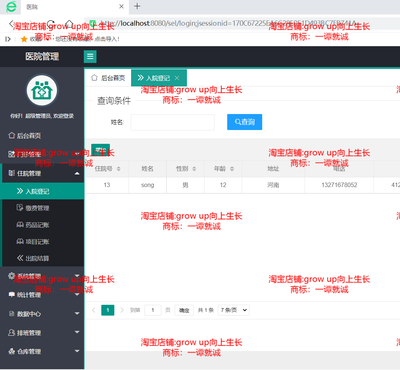Click the hospital logo avatar in sidebar
This screenshot has width=400, height=370.
tap(42, 90)
